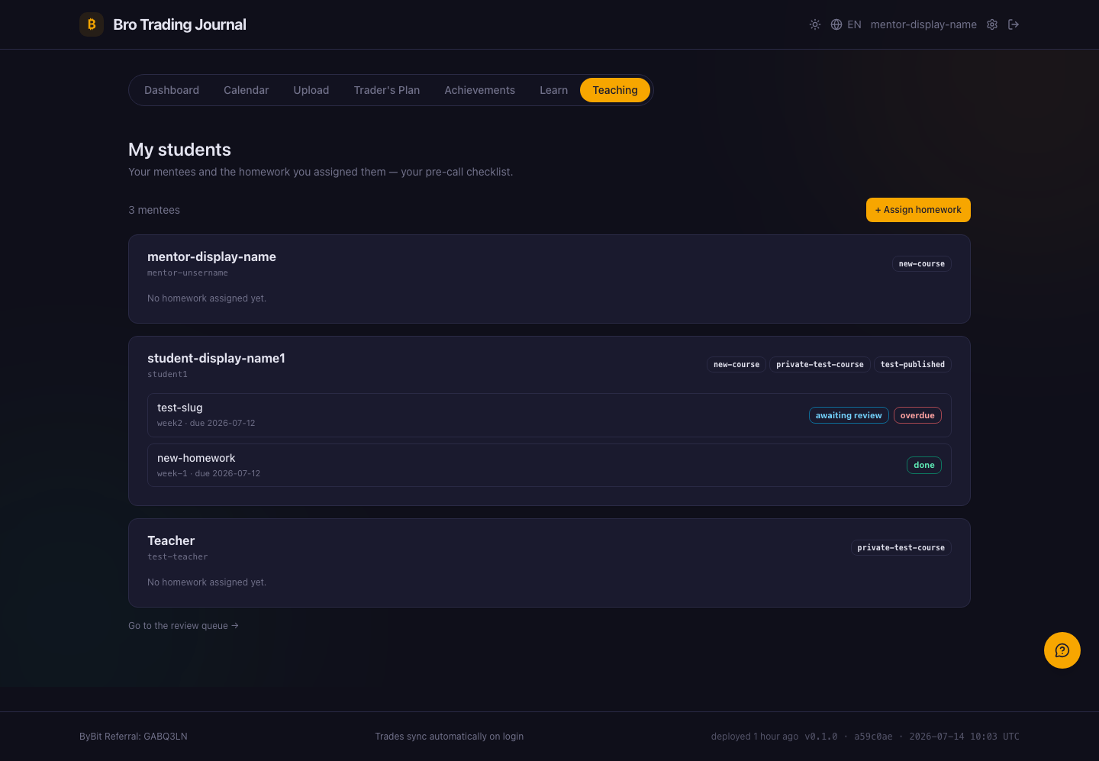Click the private-test-course tag on student-display-name1 card
This screenshot has width=1099, height=761.
pos(820,365)
